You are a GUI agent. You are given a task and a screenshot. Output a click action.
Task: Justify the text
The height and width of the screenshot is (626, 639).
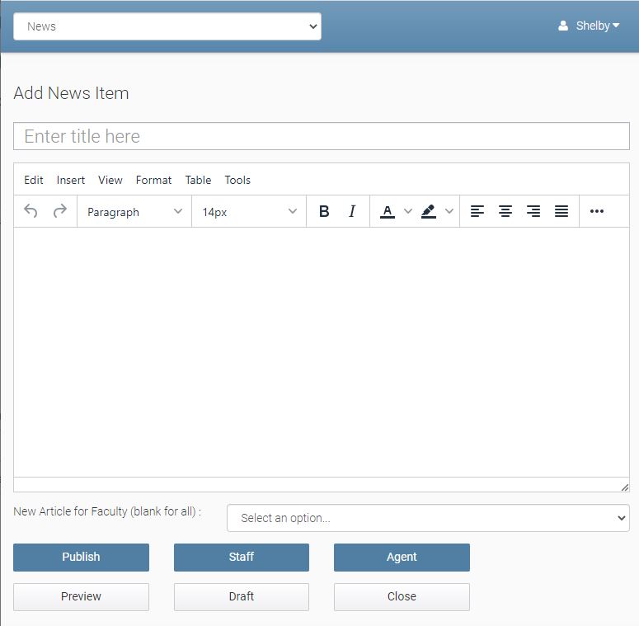point(561,212)
